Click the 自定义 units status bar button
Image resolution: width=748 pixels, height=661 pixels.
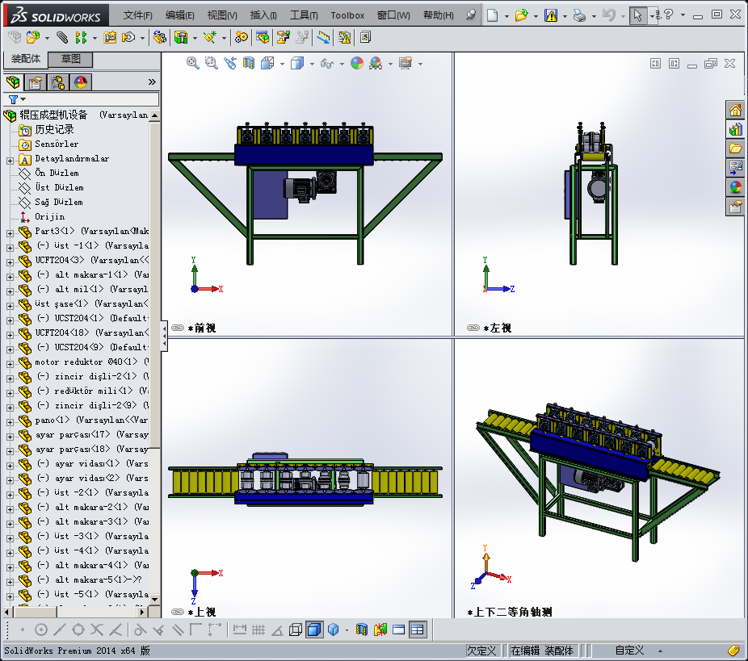point(630,651)
